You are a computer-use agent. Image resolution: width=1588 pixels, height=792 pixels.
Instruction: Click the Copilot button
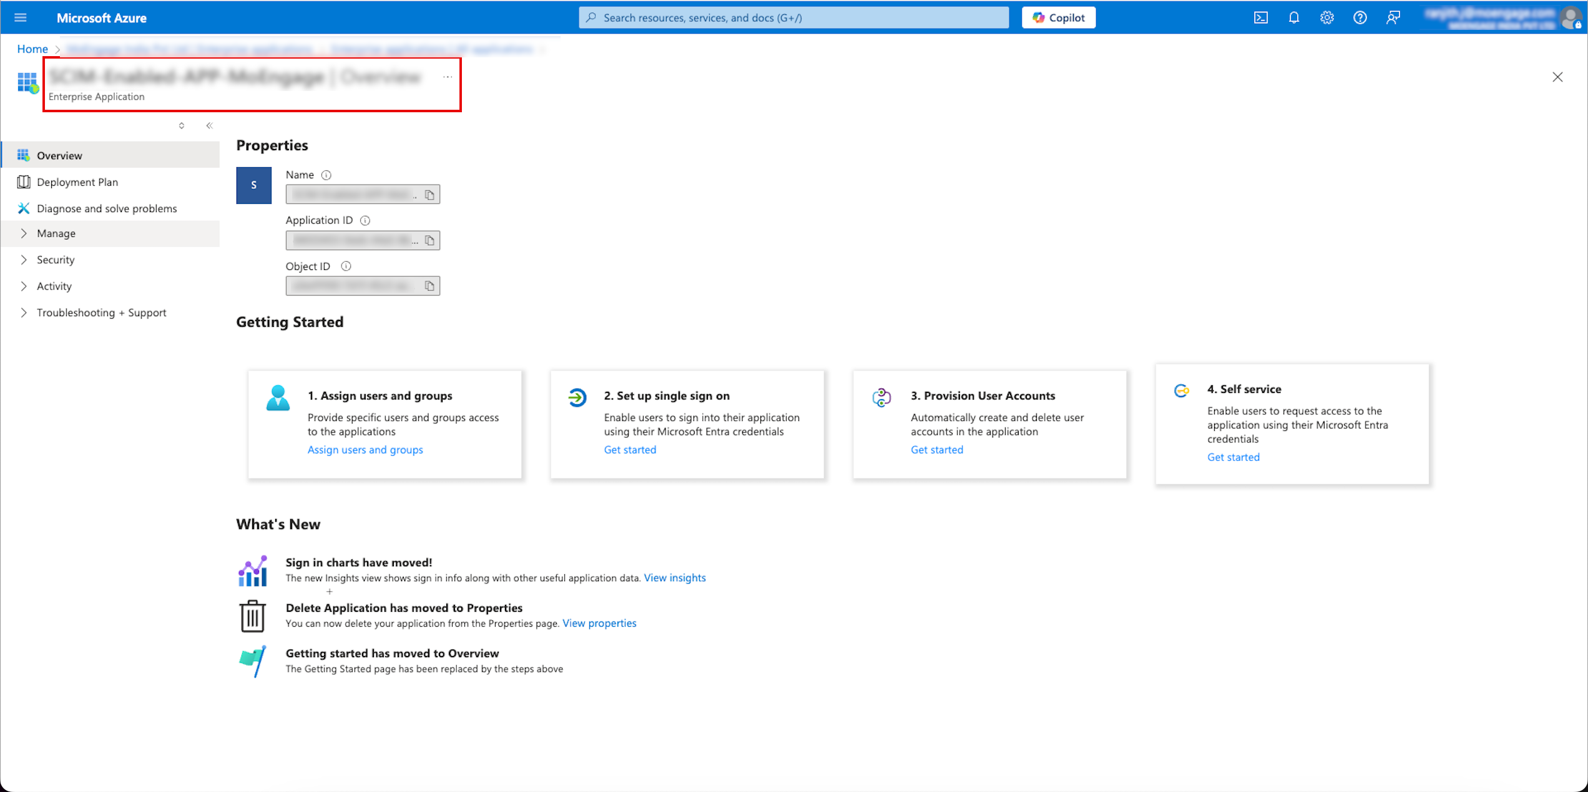tap(1058, 17)
